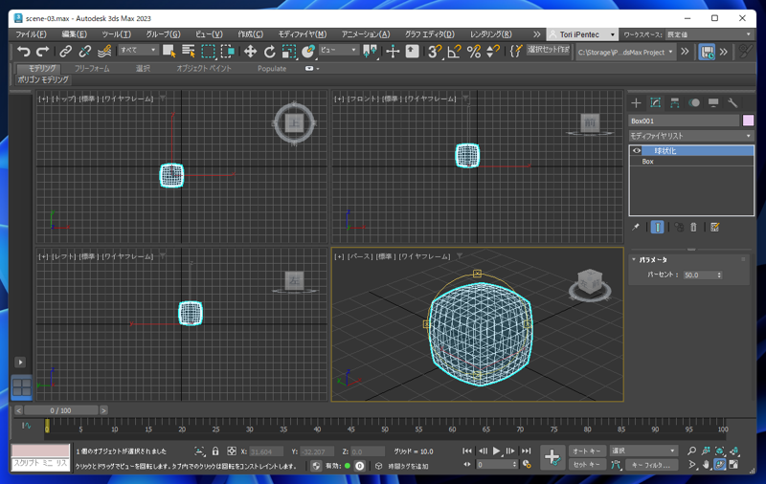Open the ファイル(F) menu

pyautogui.click(x=31, y=34)
